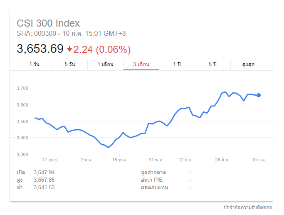Viewport: 284px width, 215px height.
Task: Click the CSI 300 Index title
Action: (x=48, y=23)
